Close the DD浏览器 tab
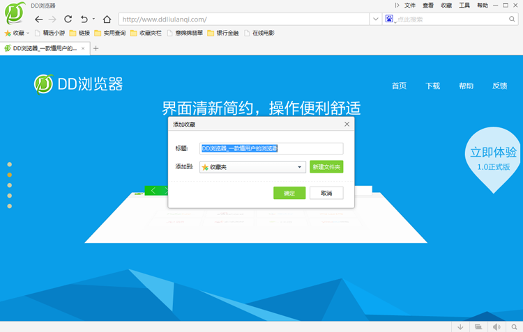 (x=83, y=48)
